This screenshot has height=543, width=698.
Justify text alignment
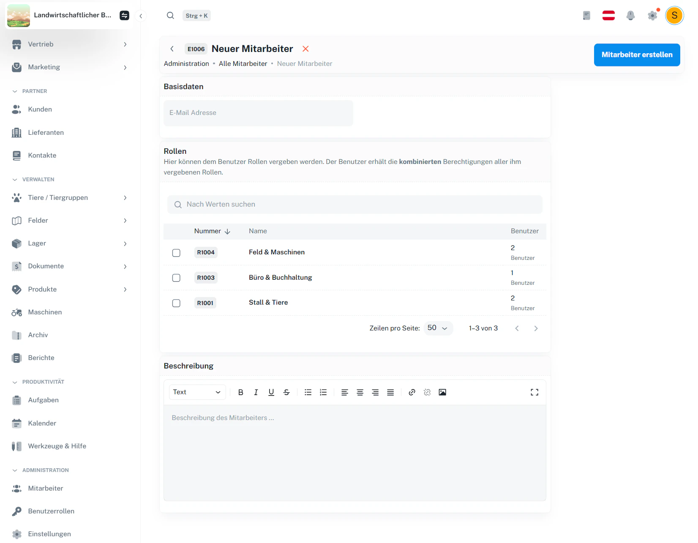click(x=390, y=392)
